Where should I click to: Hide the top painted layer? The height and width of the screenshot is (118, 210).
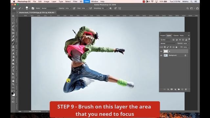[161, 51]
